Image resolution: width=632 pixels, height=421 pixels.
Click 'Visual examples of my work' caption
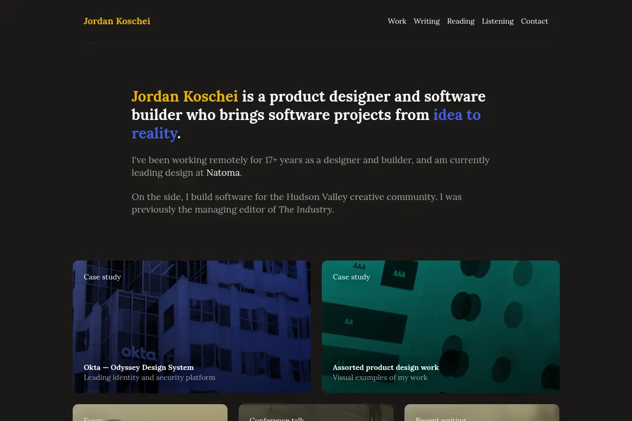pos(380,377)
